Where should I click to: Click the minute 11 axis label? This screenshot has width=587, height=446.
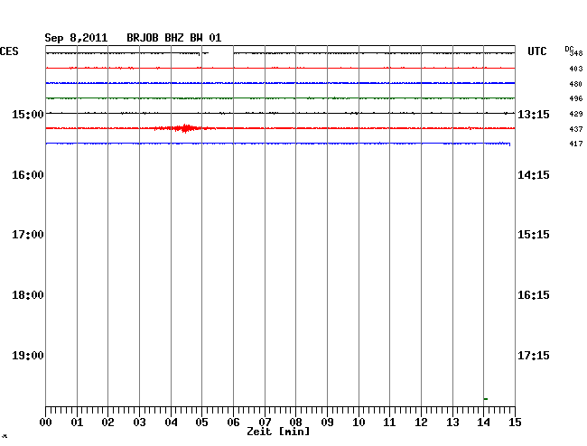[x=389, y=423]
